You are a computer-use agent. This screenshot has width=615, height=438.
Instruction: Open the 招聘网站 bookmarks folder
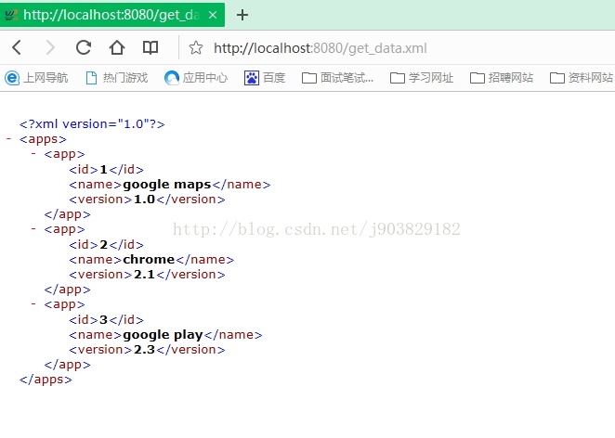502,78
